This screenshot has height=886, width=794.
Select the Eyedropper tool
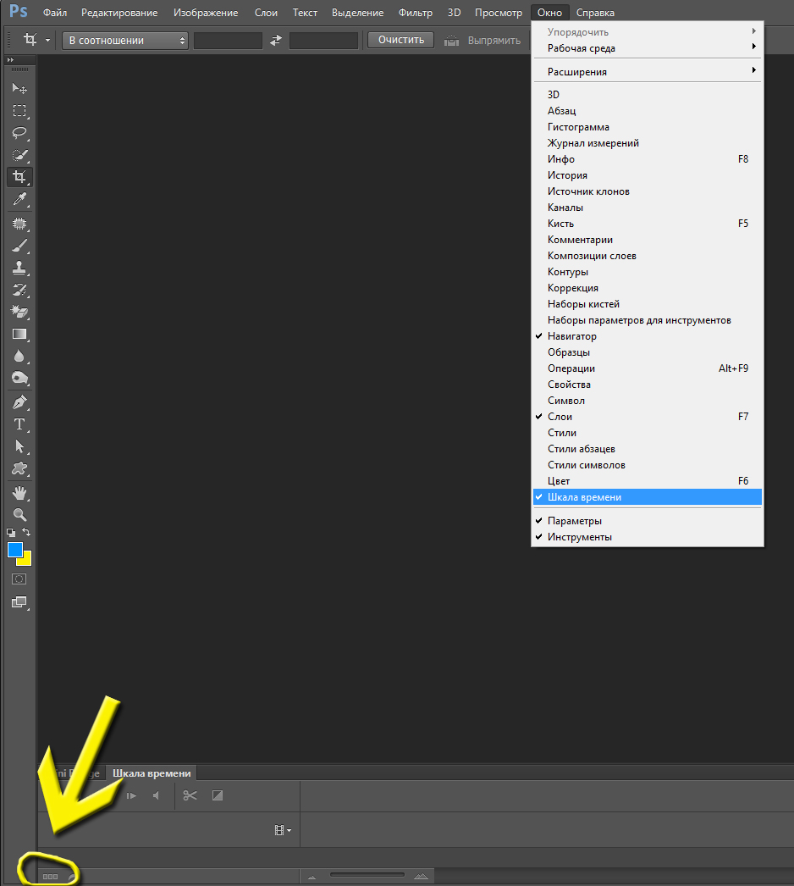pos(19,199)
